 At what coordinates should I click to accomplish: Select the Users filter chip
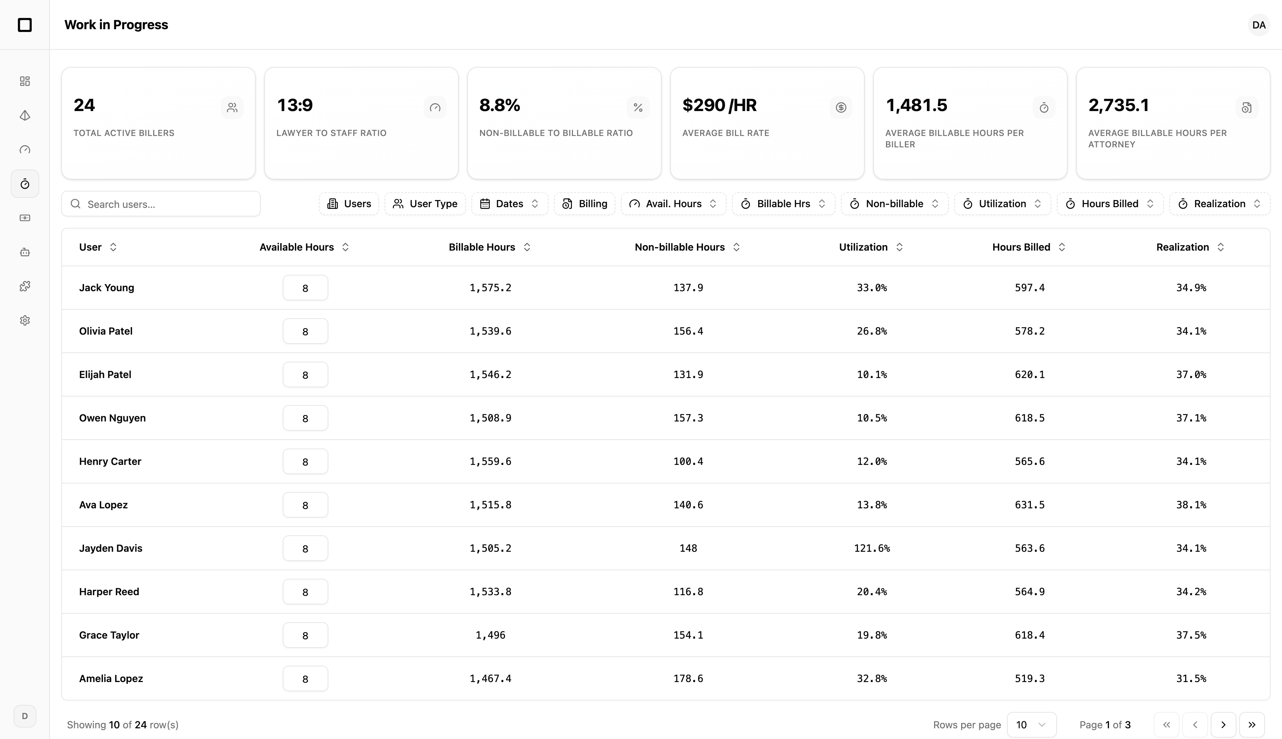click(349, 204)
